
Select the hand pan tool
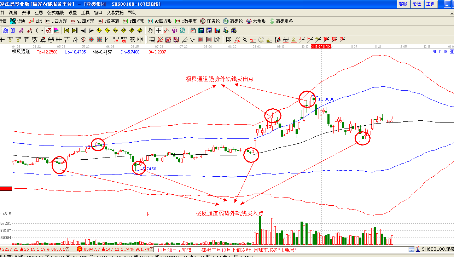tap(150, 30)
